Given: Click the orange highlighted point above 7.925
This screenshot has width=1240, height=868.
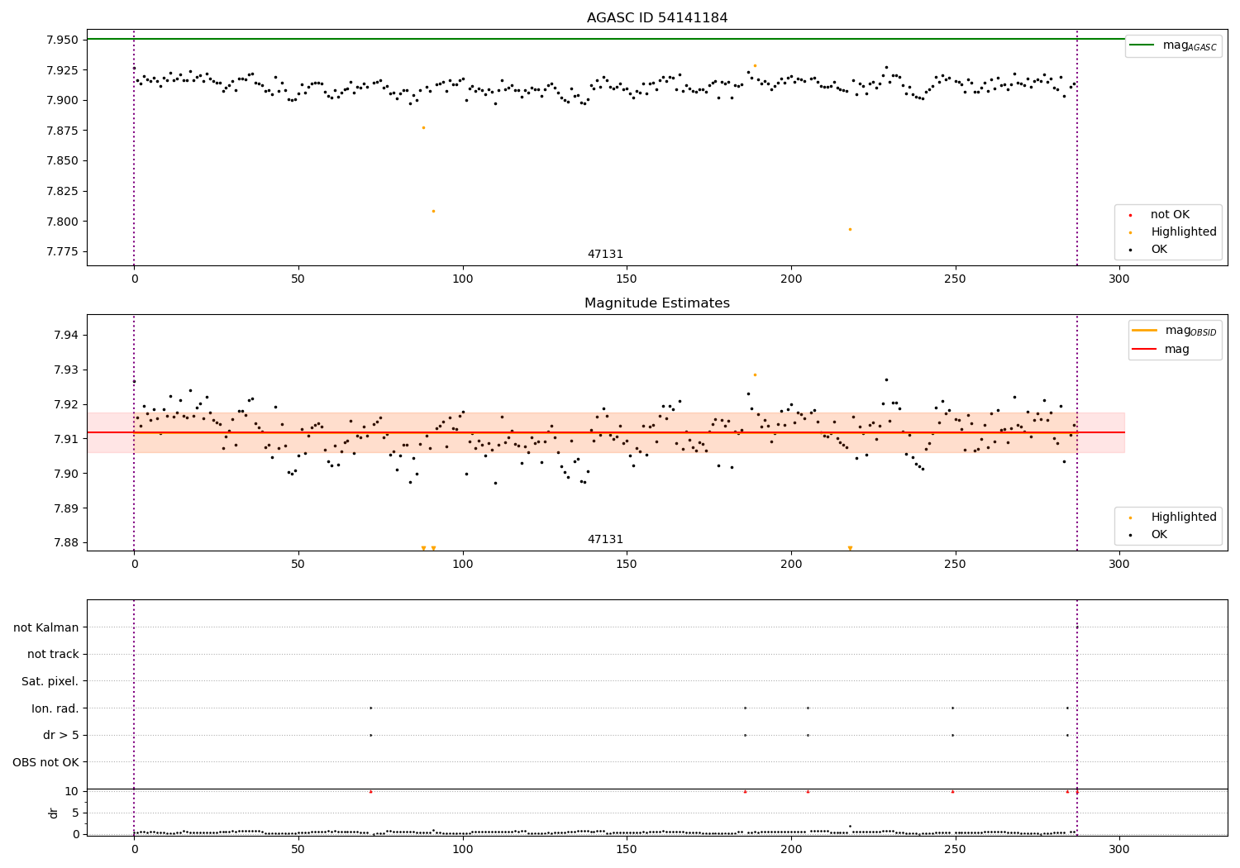Looking at the screenshot, I should coord(755,65).
